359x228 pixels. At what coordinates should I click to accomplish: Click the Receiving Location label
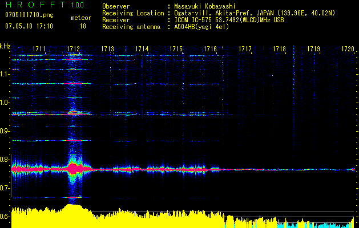click(133, 13)
